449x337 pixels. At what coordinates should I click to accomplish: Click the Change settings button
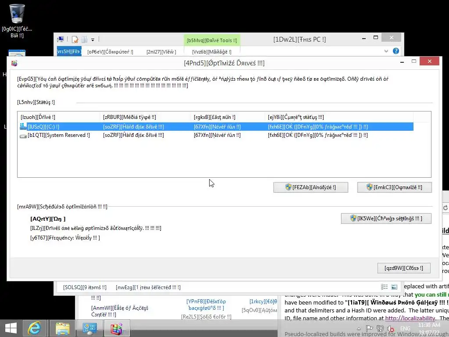pyautogui.click(x=386, y=219)
